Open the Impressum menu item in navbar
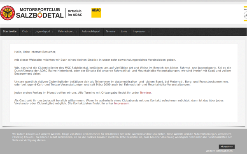Image resolution: width=247 pixels, height=154 pixels. tap(140, 32)
